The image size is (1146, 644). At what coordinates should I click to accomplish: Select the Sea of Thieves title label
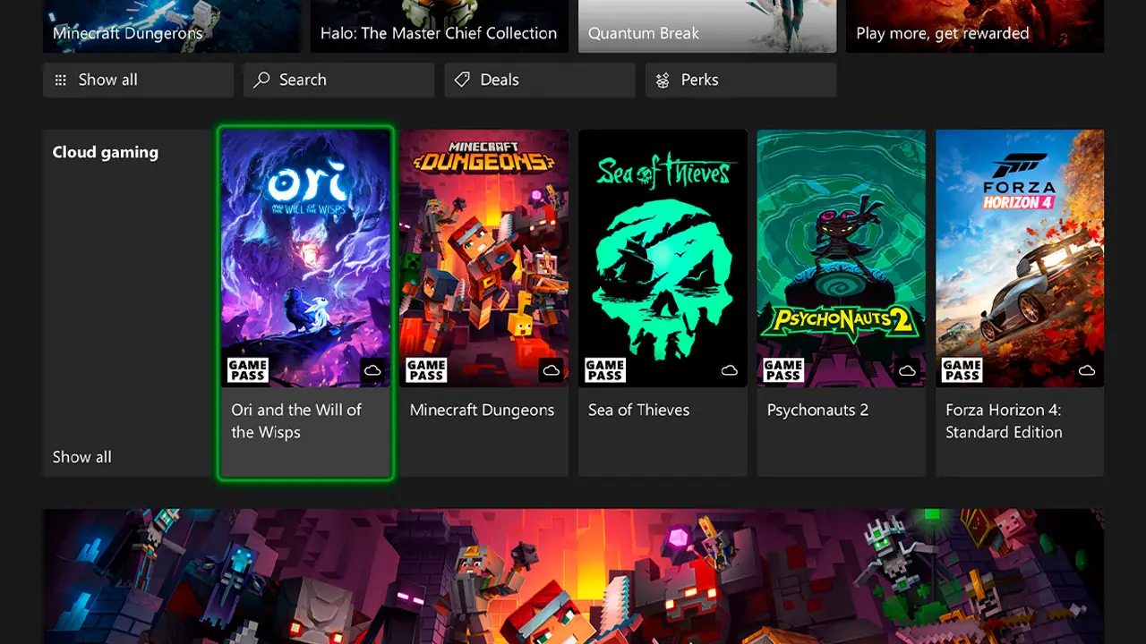(639, 411)
